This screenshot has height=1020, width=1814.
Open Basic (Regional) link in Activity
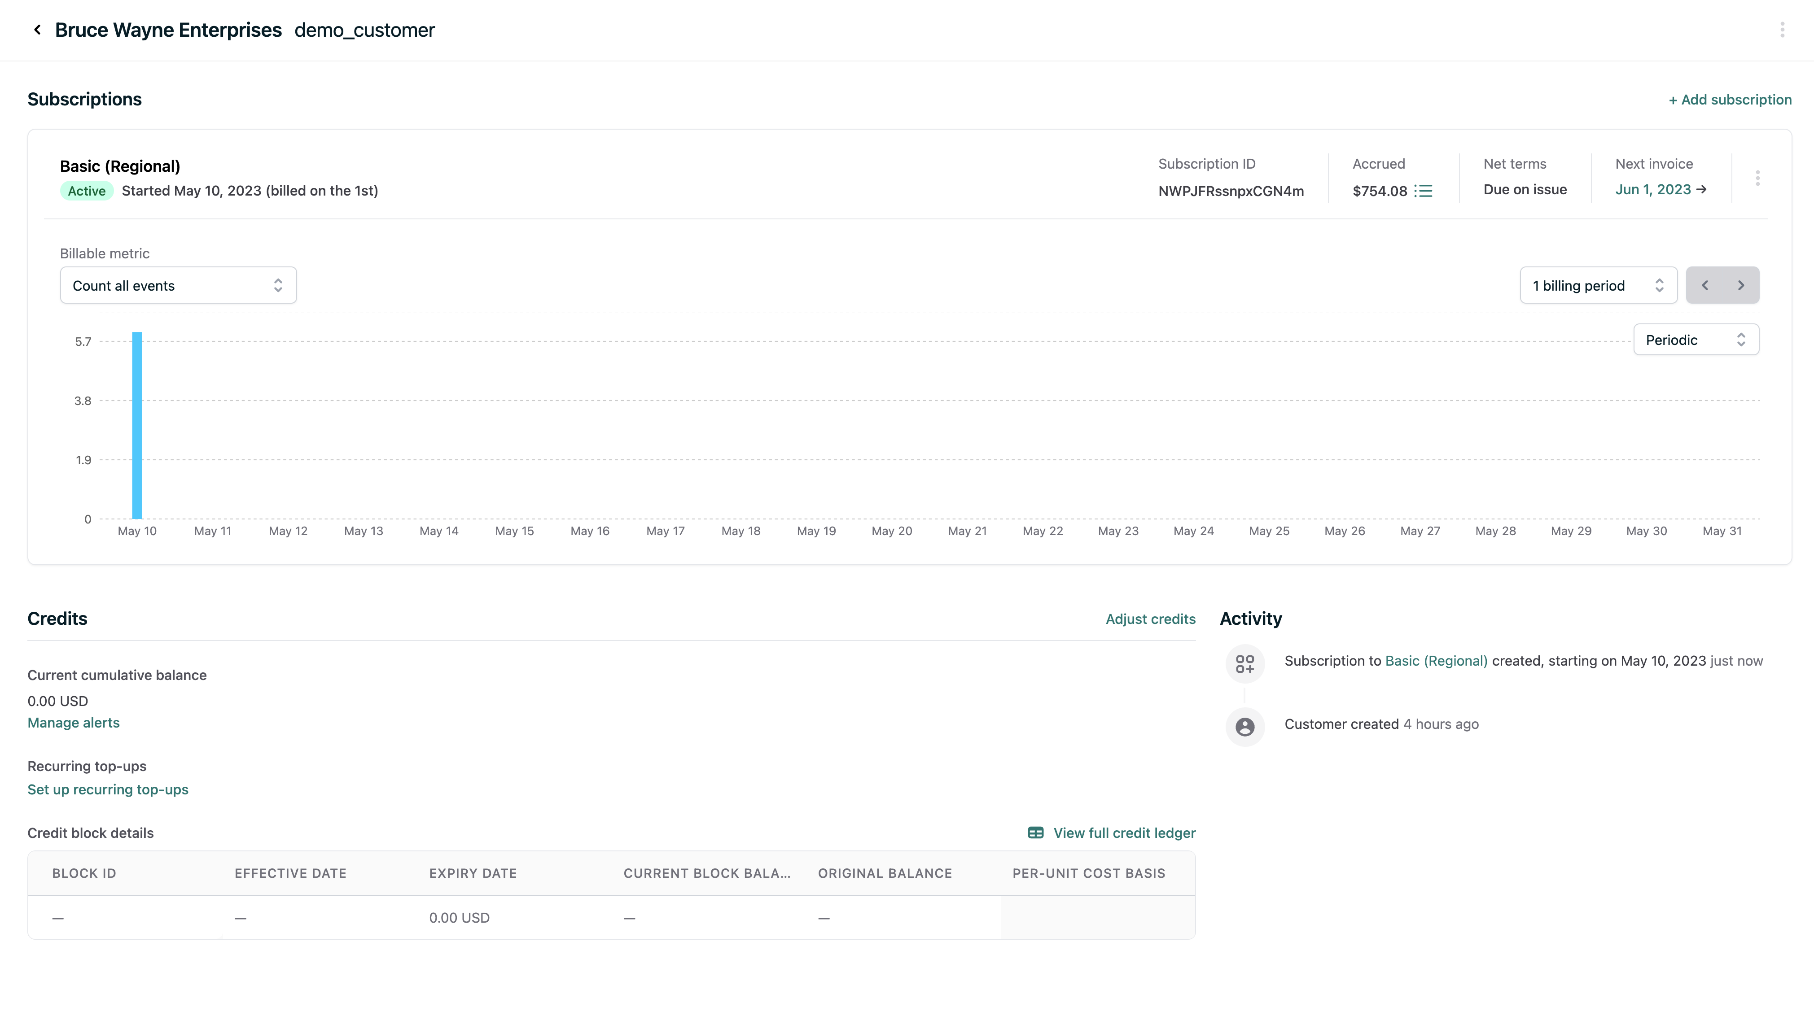click(x=1436, y=661)
